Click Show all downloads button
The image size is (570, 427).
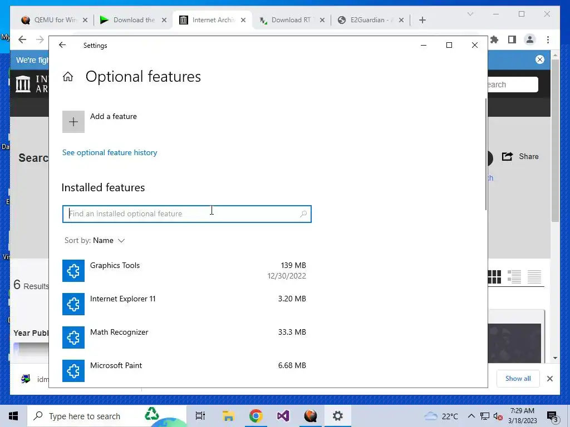click(x=518, y=379)
